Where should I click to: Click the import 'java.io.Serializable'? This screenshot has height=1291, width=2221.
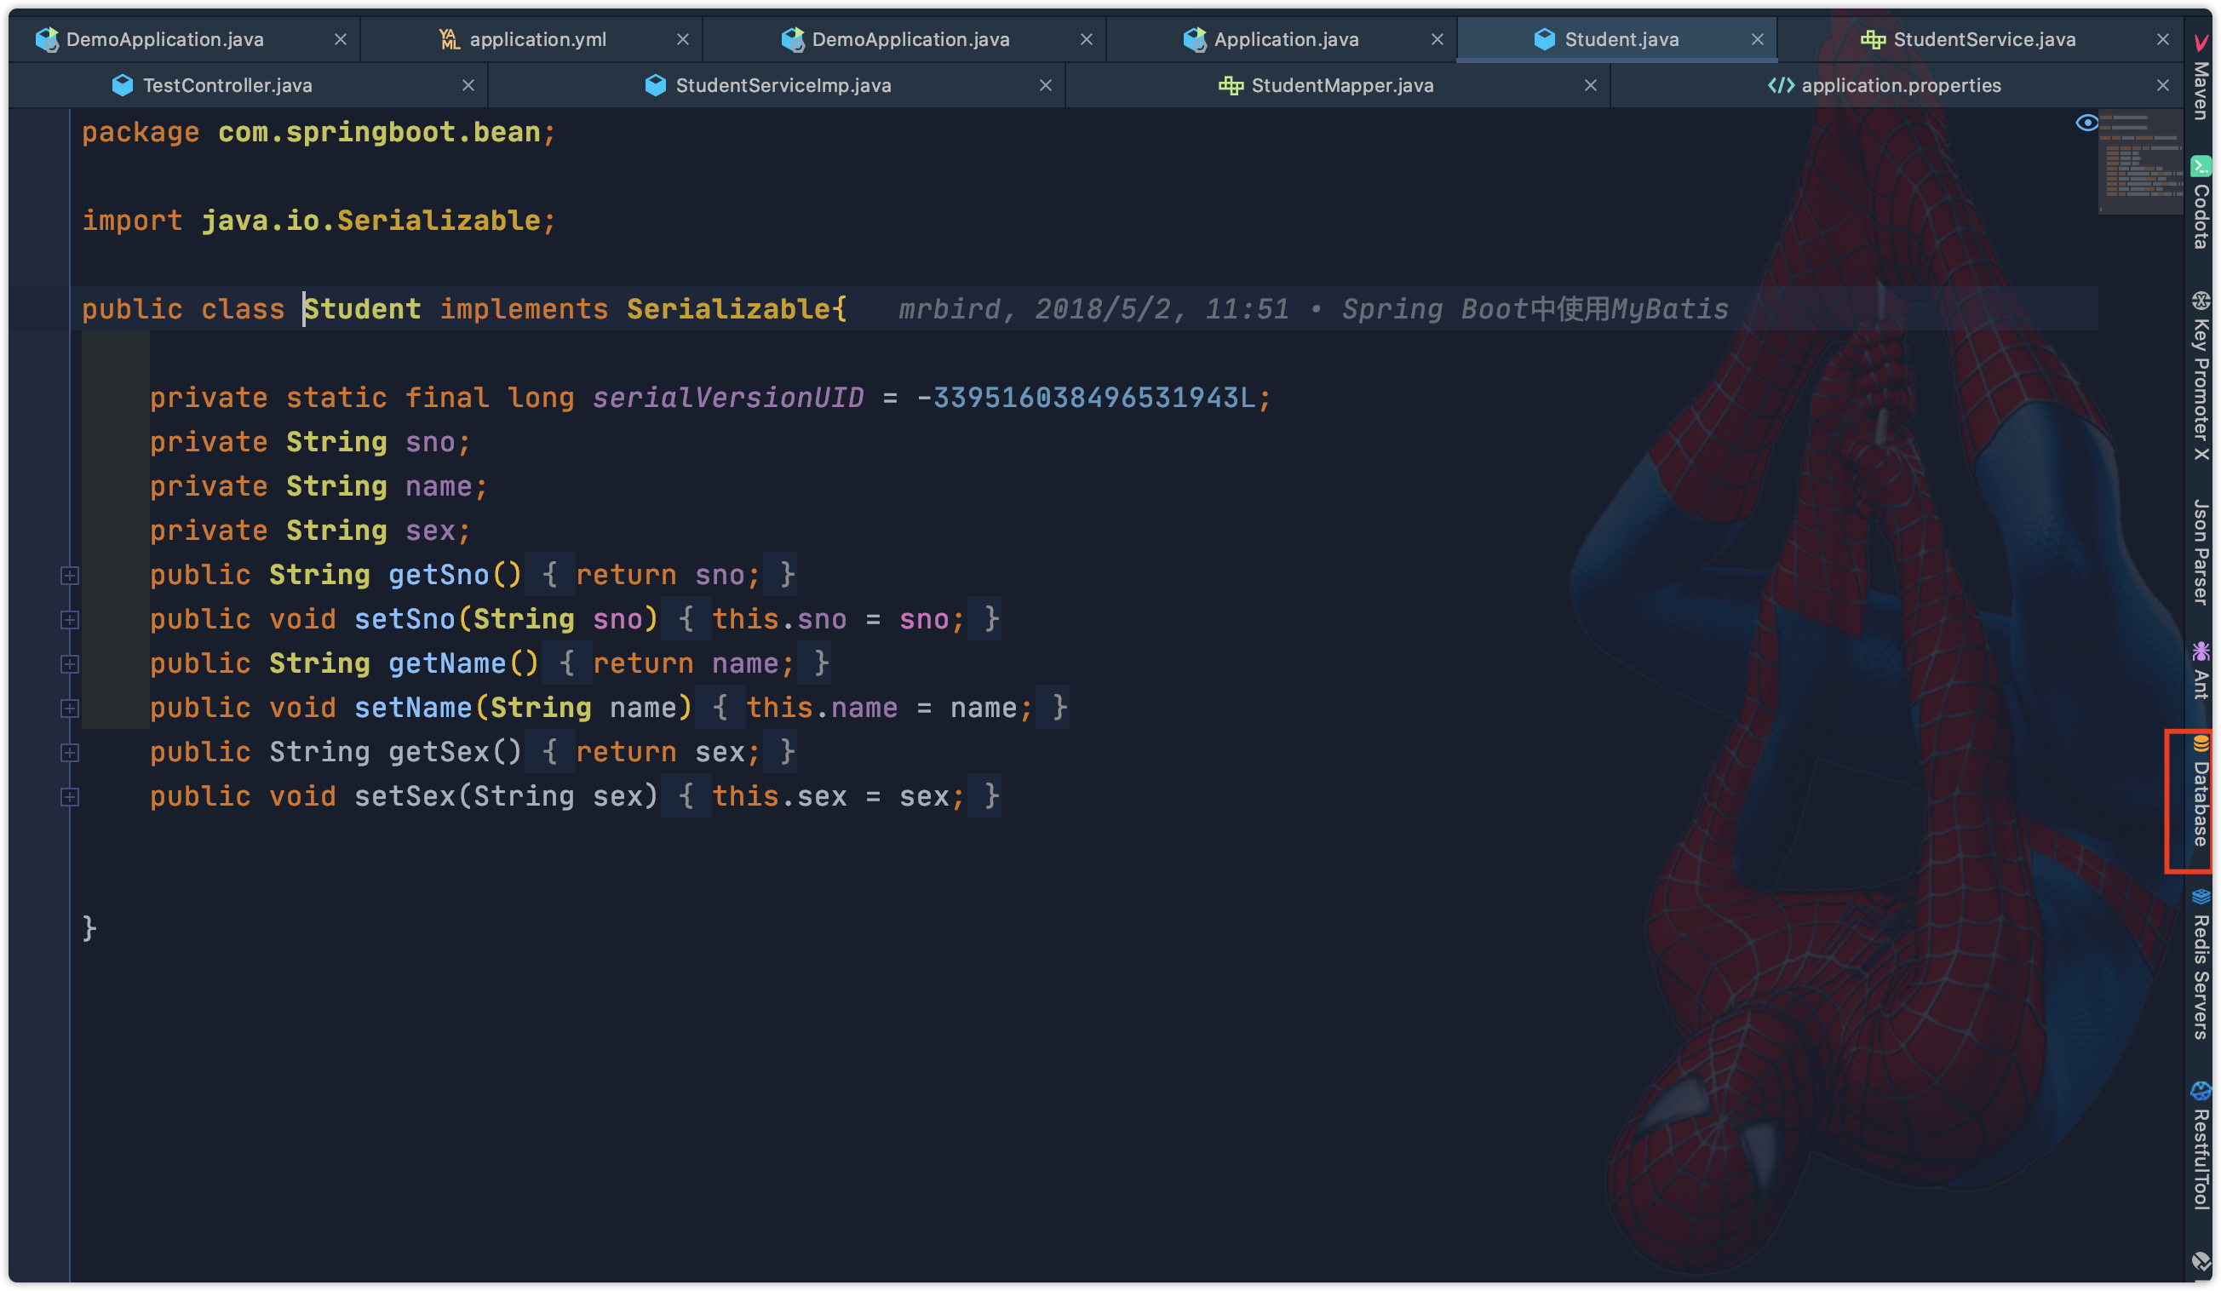click(x=371, y=221)
